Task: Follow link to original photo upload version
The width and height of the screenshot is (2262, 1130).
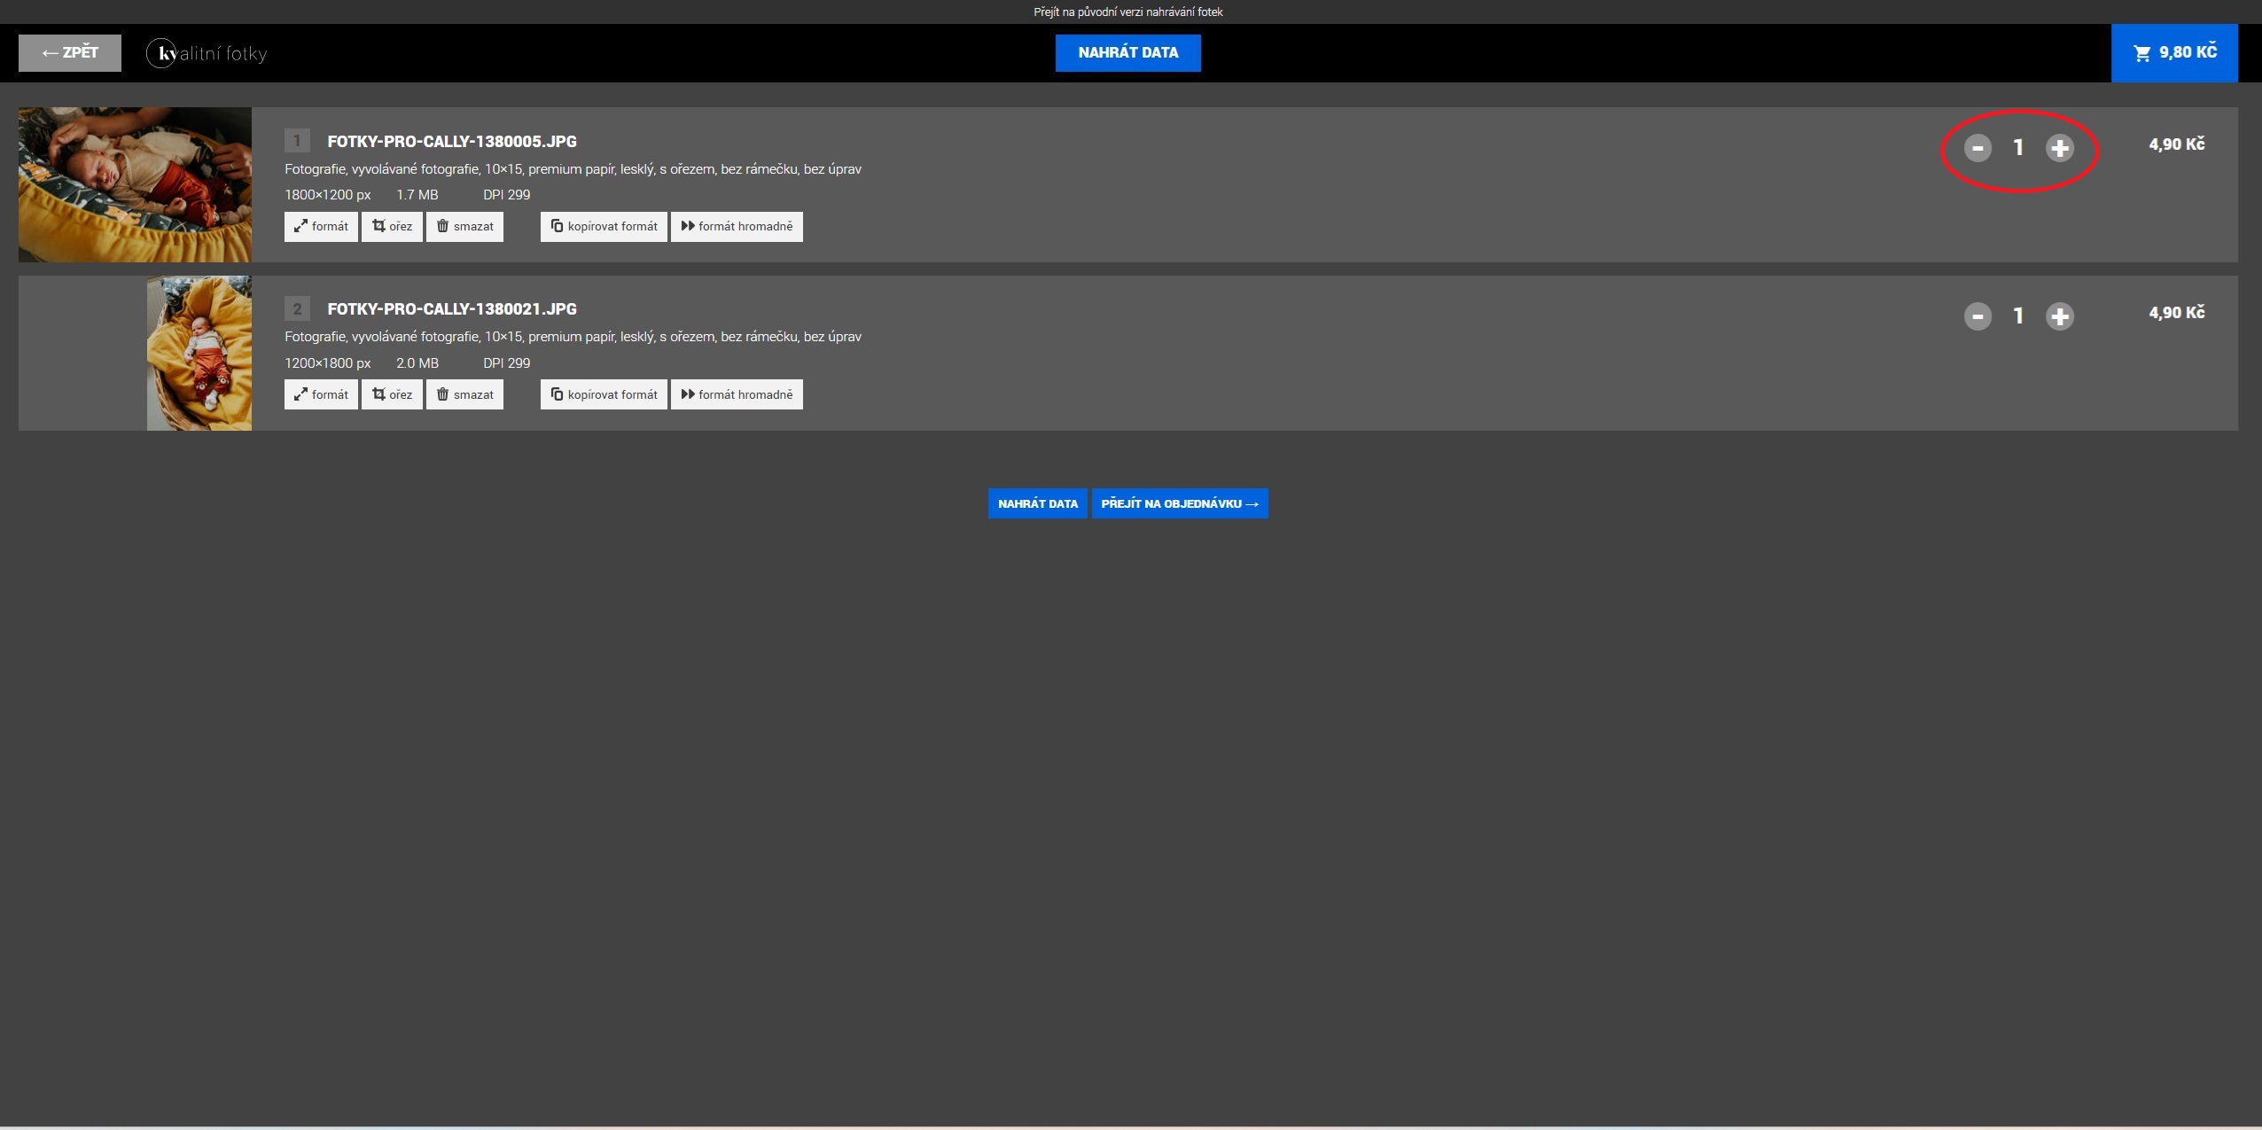Action: click(x=1127, y=12)
